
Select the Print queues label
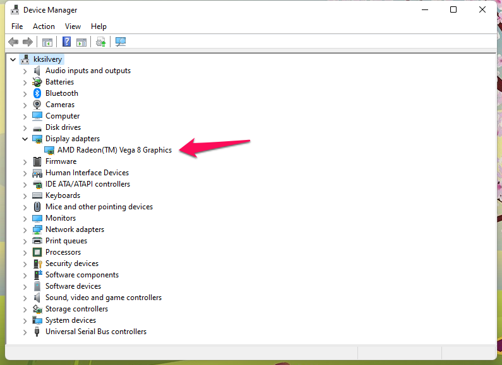pos(66,241)
